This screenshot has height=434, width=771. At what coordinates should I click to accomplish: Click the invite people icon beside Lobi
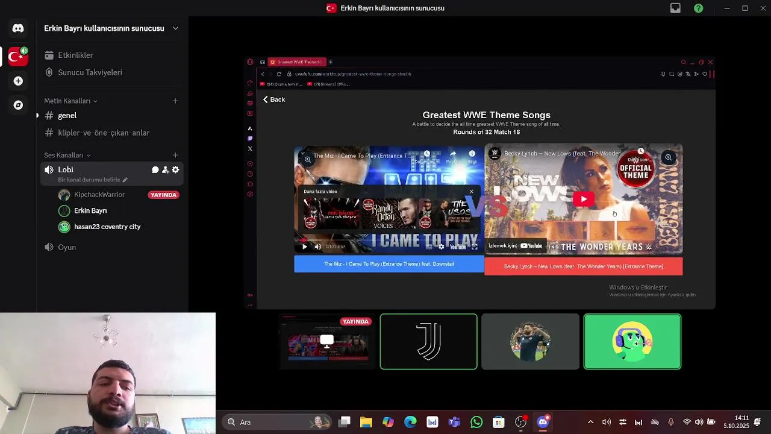[x=165, y=170]
